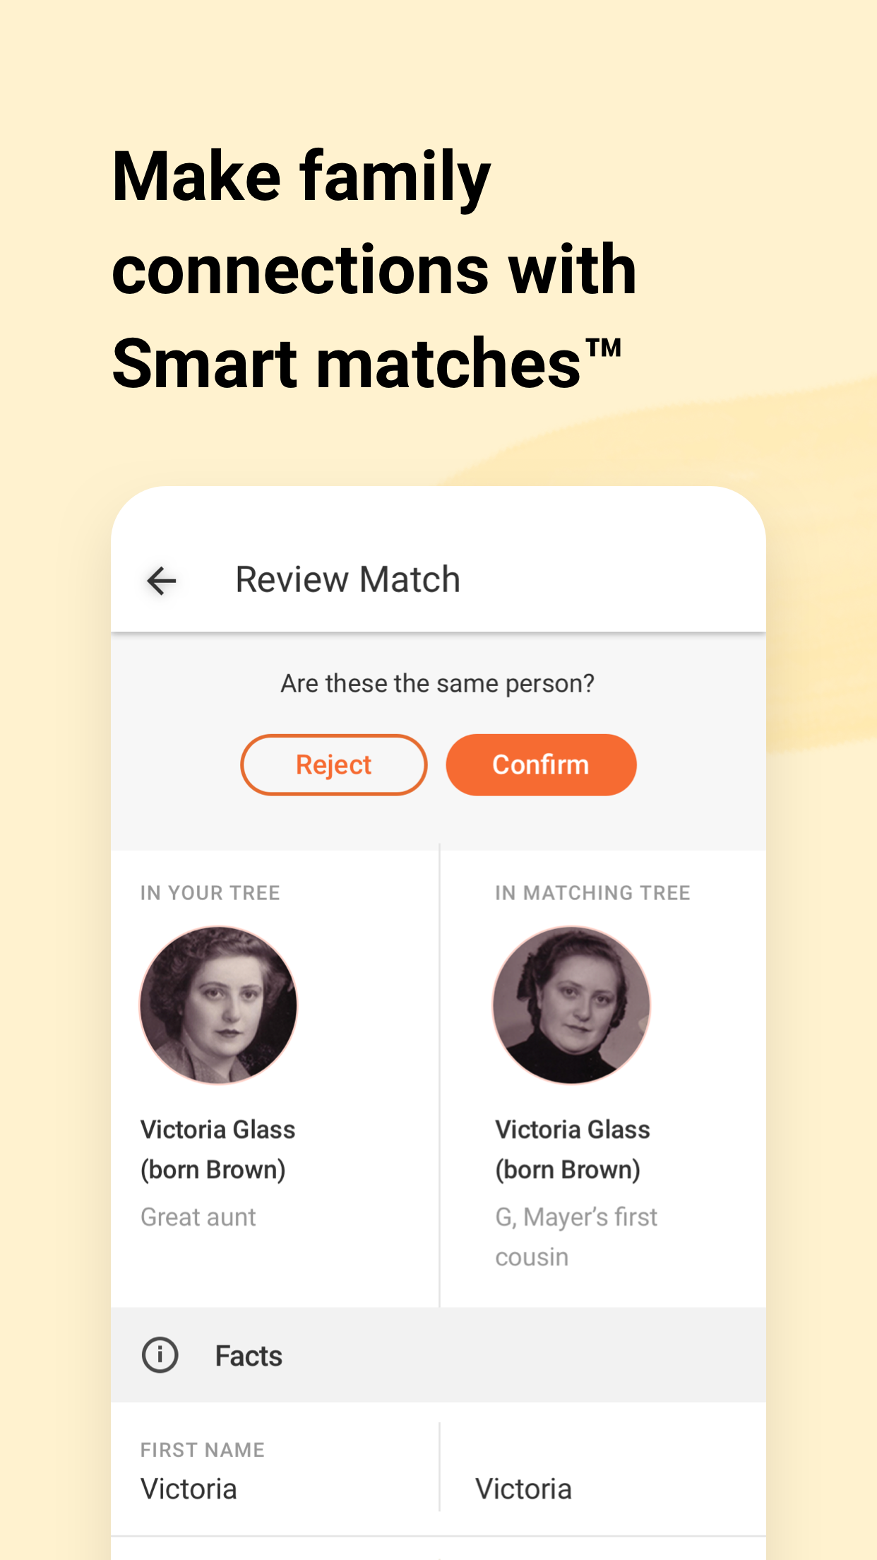Click the Facts row header bar
The width and height of the screenshot is (877, 1560).
437,1354
